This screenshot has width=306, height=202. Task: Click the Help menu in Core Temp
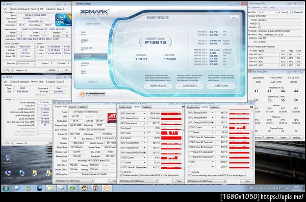tap(272, 8)
